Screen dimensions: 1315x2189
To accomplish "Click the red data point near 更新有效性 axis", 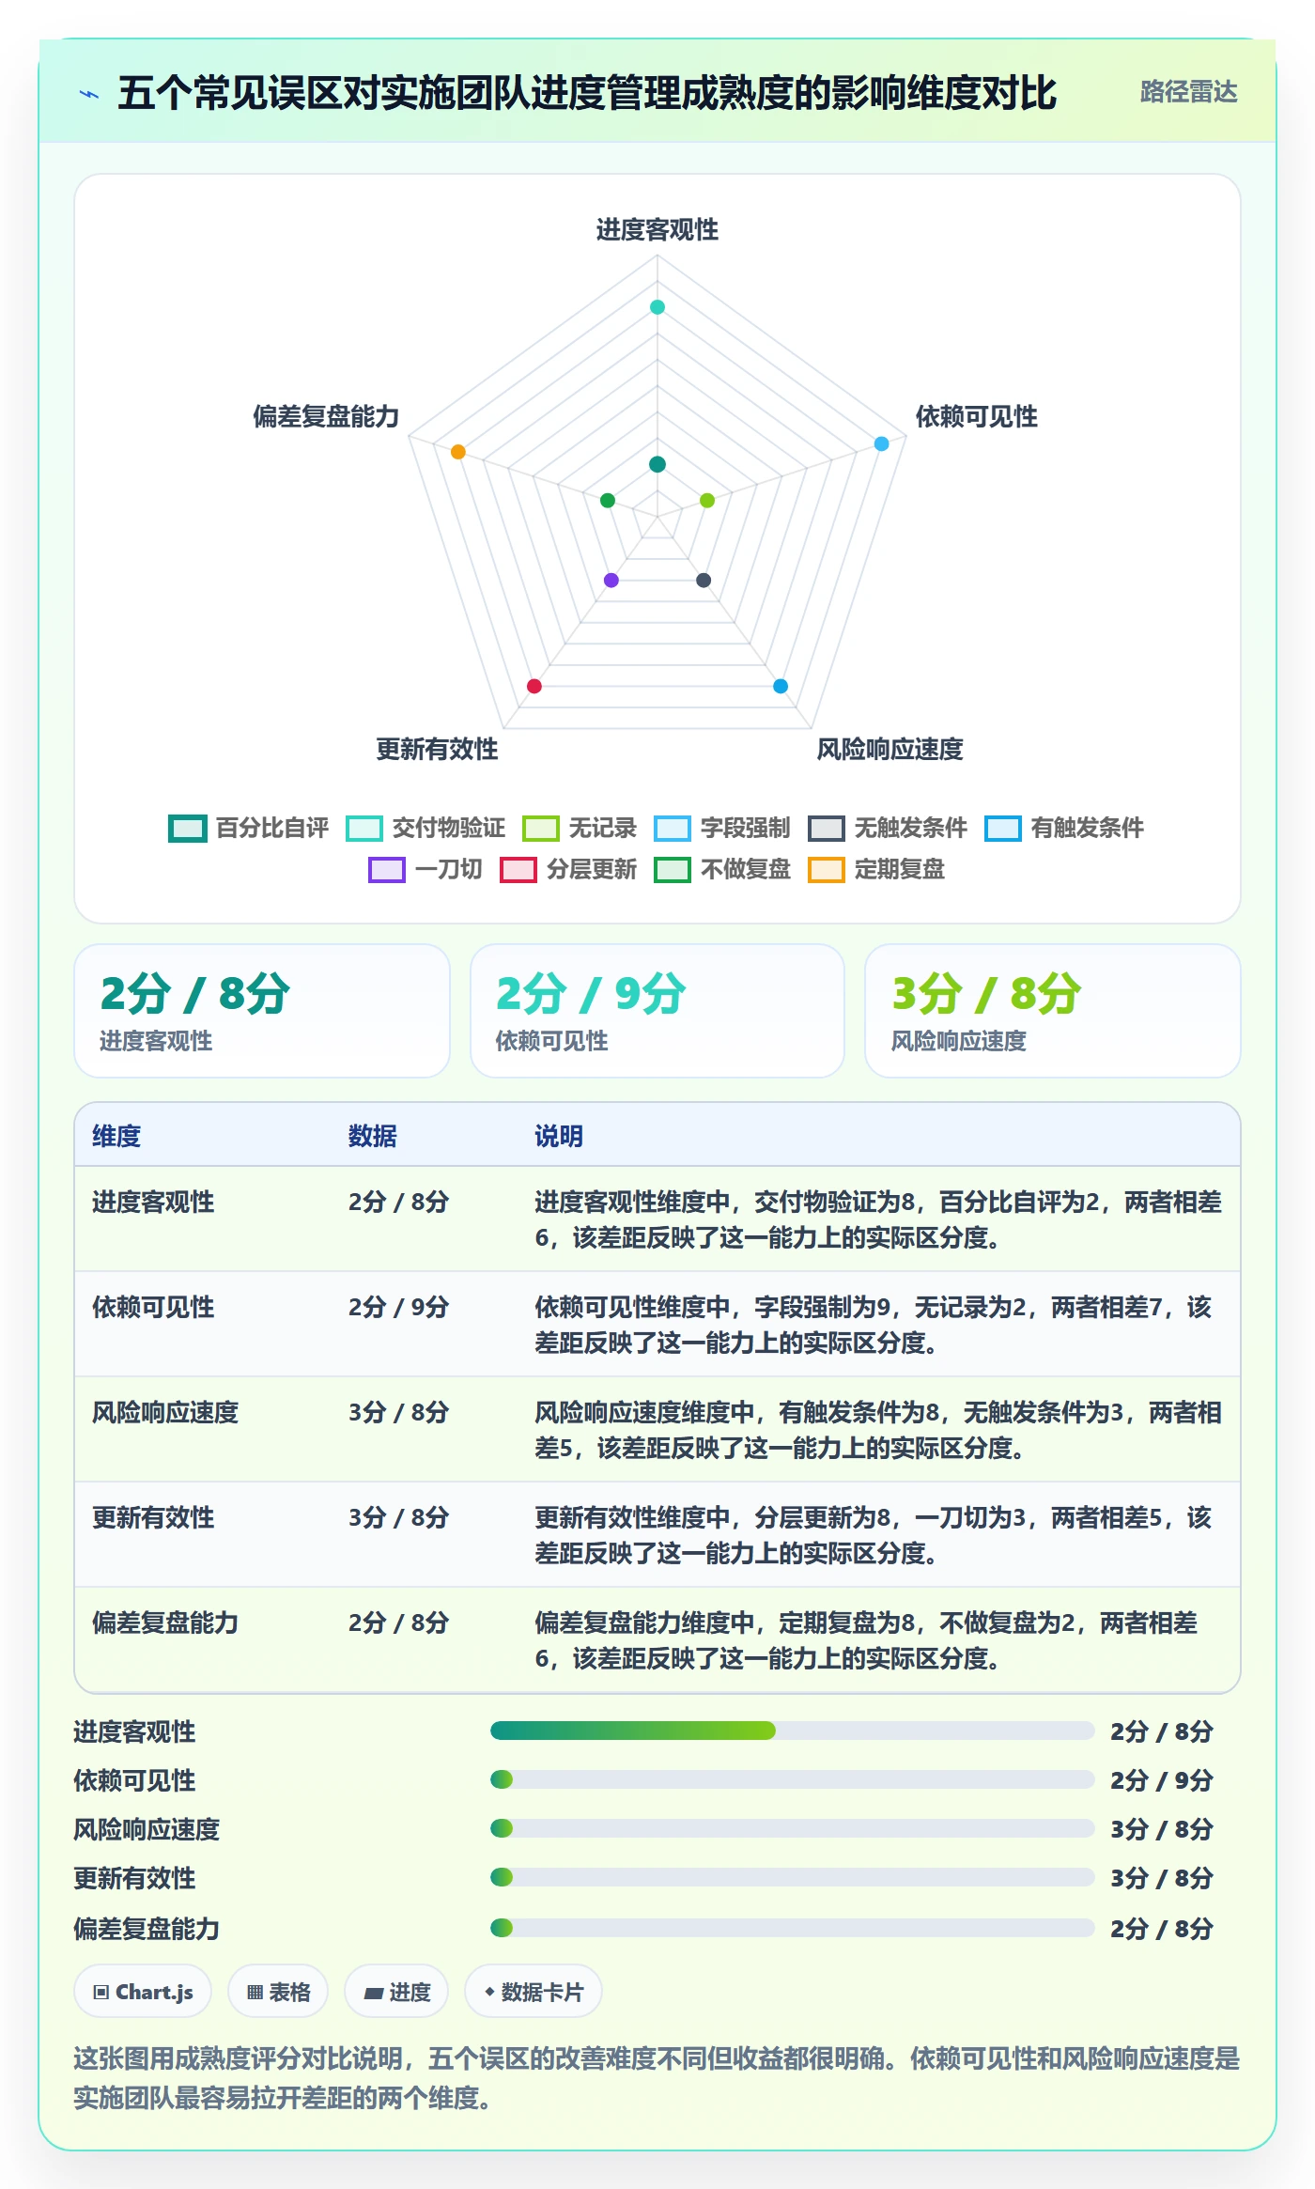I will tap(534, 686).
